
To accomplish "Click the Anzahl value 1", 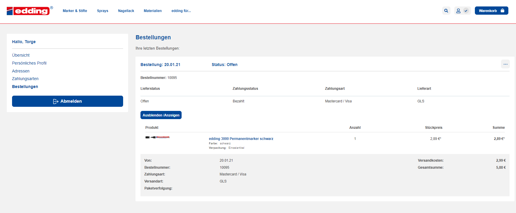I will (355, 139).
